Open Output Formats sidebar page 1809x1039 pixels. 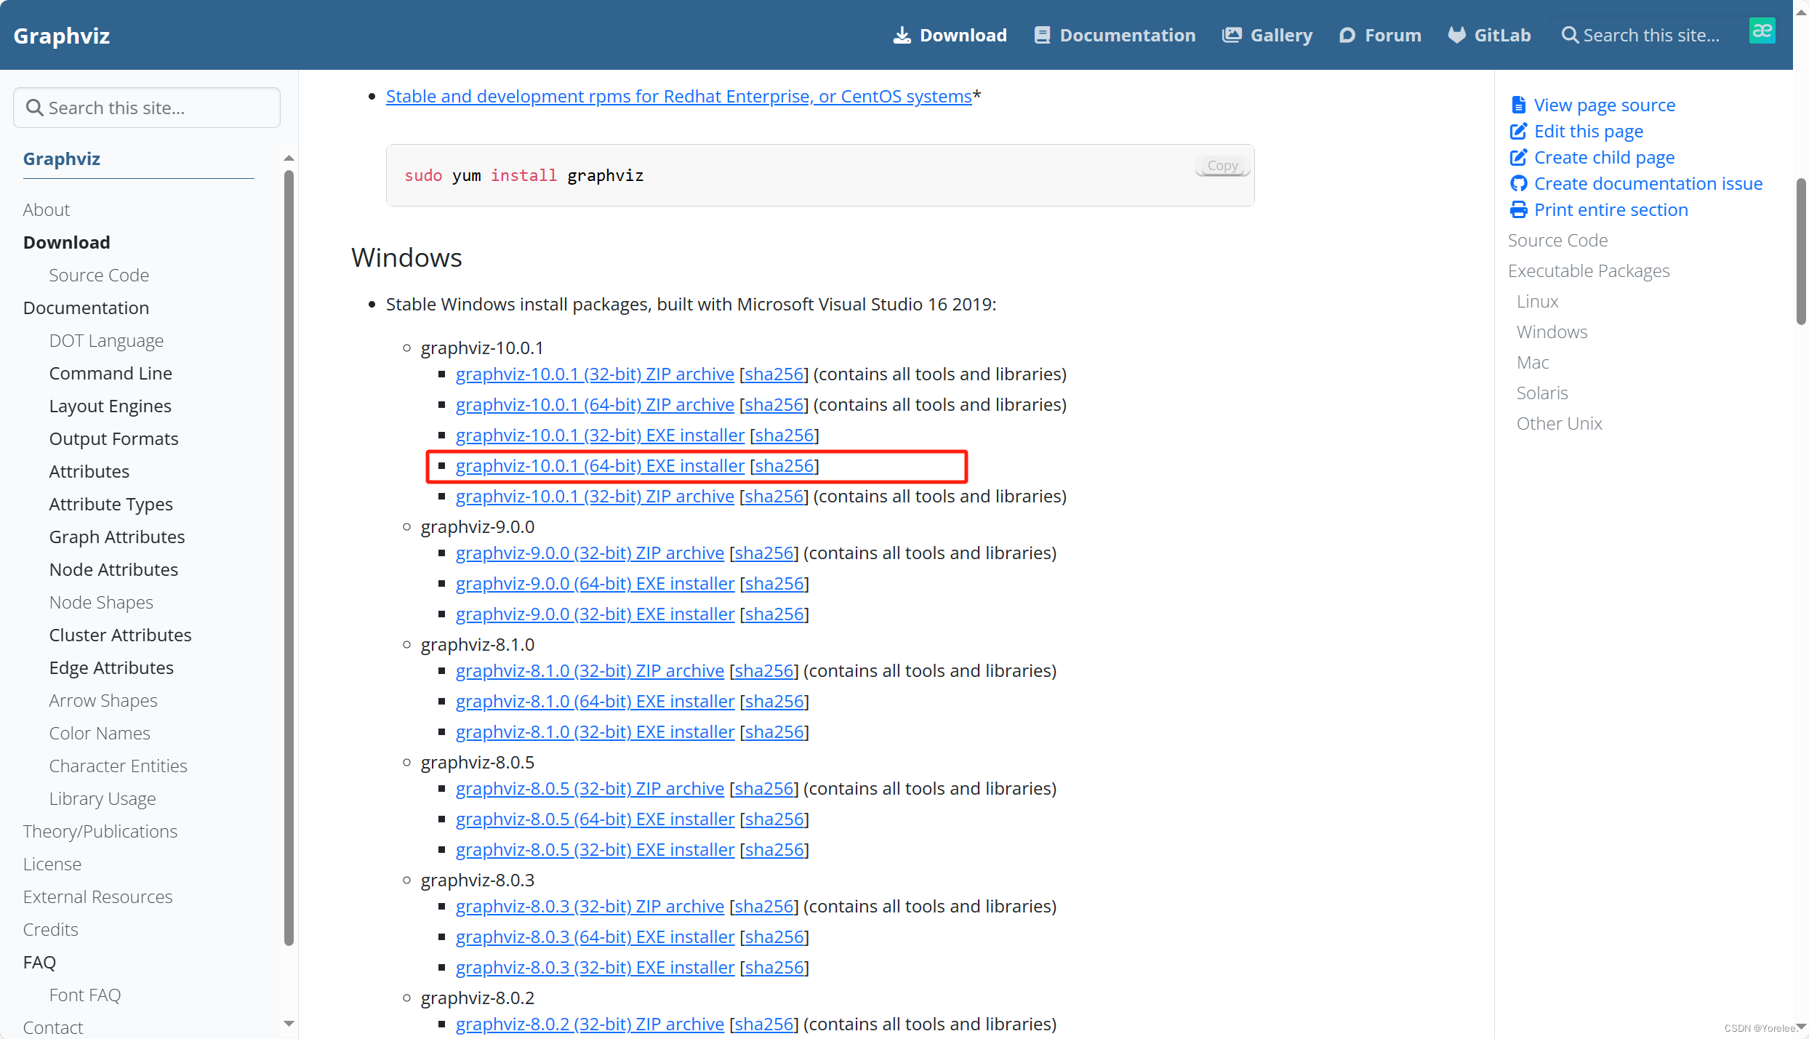pyautogui.click(x=113, y=439)
